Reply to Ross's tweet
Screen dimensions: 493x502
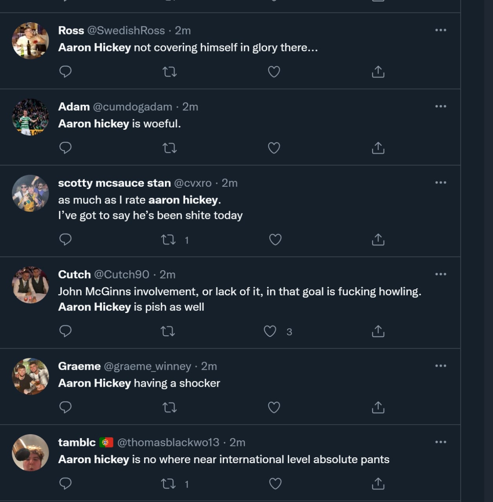[x=65, y=72]
